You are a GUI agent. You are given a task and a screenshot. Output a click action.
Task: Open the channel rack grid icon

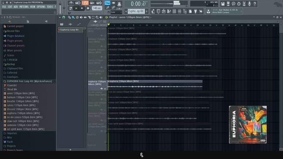(174, 11)
